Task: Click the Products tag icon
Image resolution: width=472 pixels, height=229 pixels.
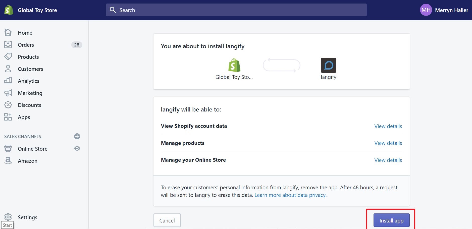Action: tap(8, 56)
